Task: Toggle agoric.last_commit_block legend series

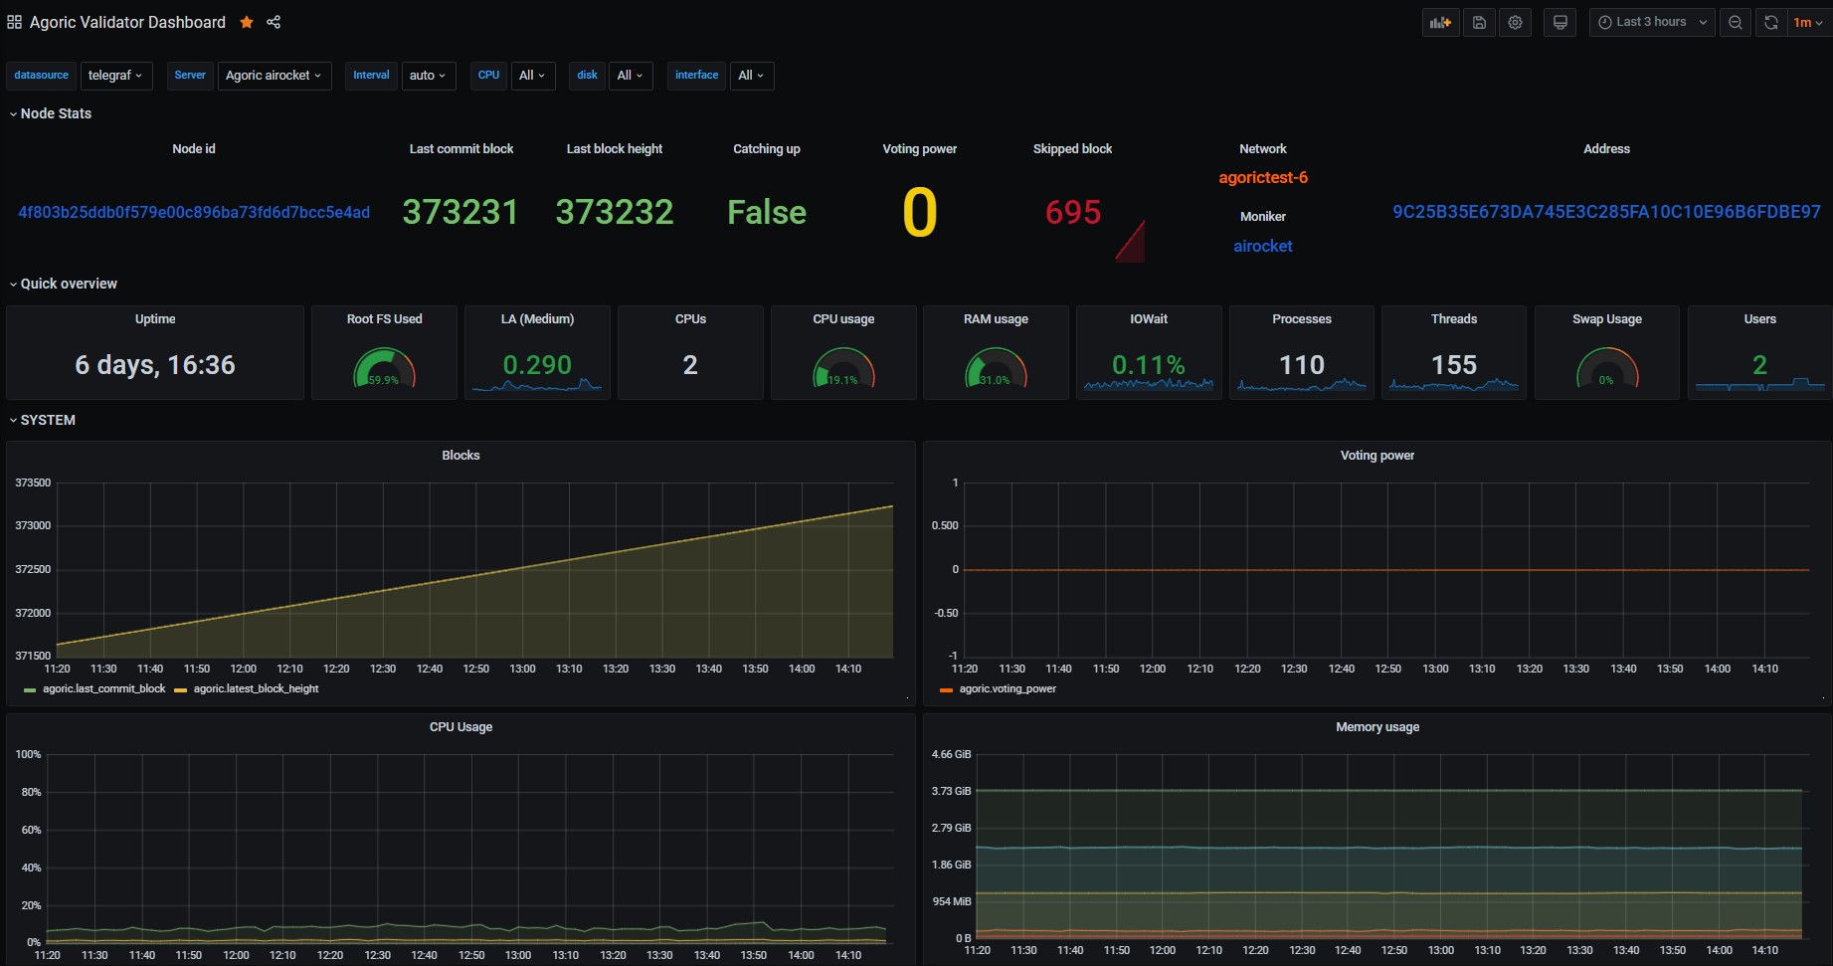Action: point(103,688)
